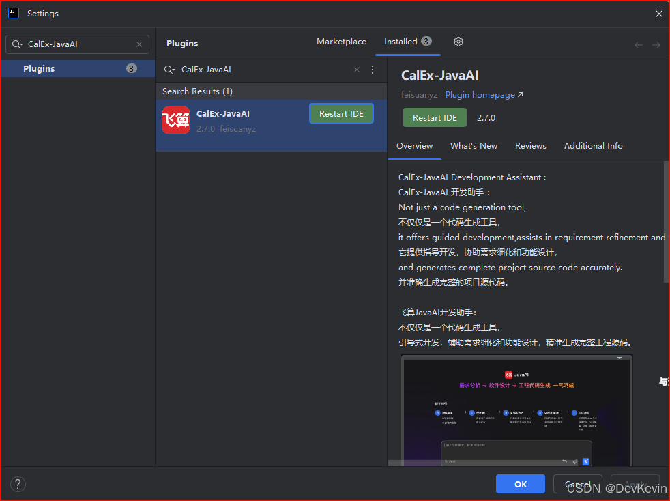The width and height of the screenshot is (670, 501).
Task: Click the Plugins sidebar count badge
Action: (132, 68)
